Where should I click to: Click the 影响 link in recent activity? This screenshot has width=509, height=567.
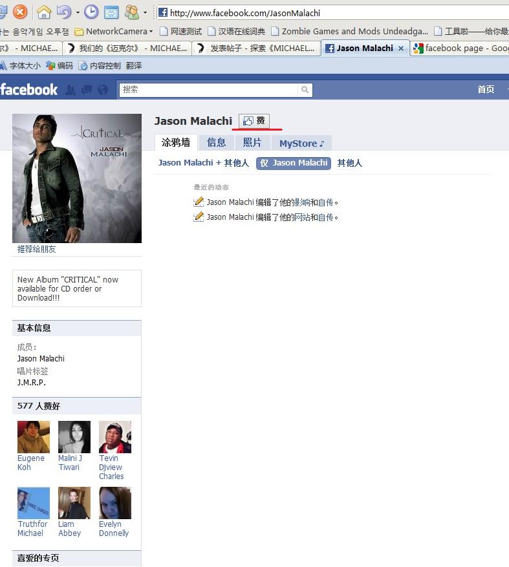click(303, 202)
